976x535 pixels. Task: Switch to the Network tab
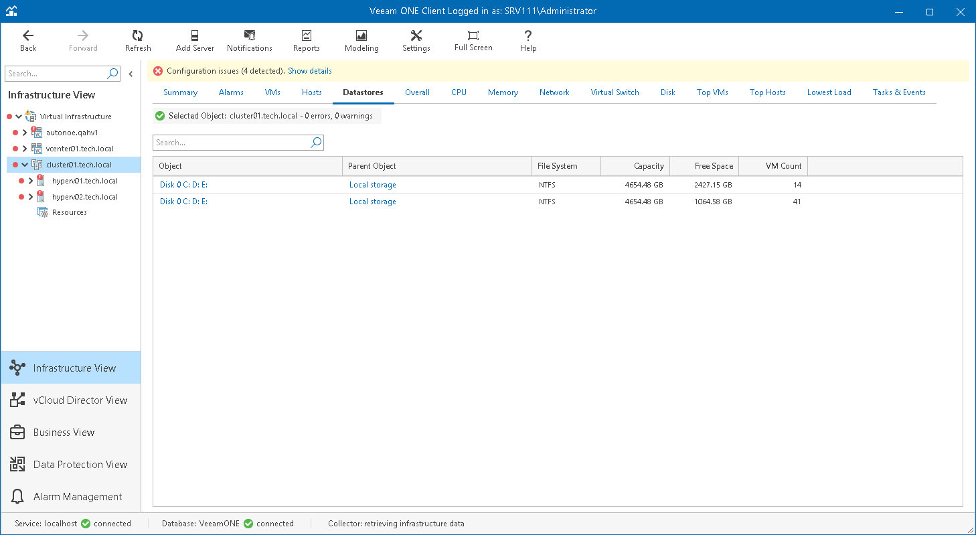pos(554,92)
